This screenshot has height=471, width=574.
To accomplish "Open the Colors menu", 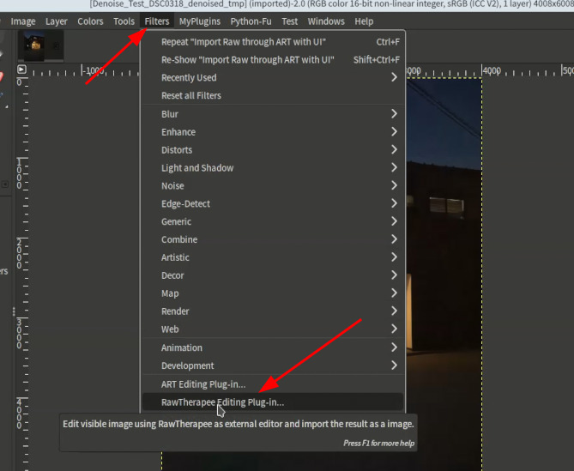I will coord(90,21).
